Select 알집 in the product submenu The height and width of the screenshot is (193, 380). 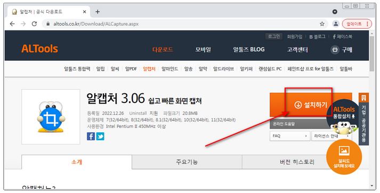coord(100,69)
